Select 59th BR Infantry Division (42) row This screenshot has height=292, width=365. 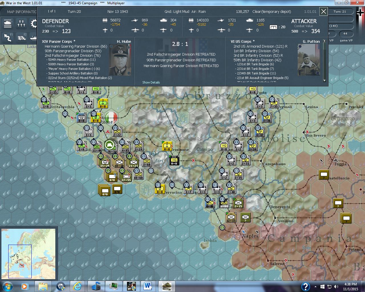tap(257, 60)
